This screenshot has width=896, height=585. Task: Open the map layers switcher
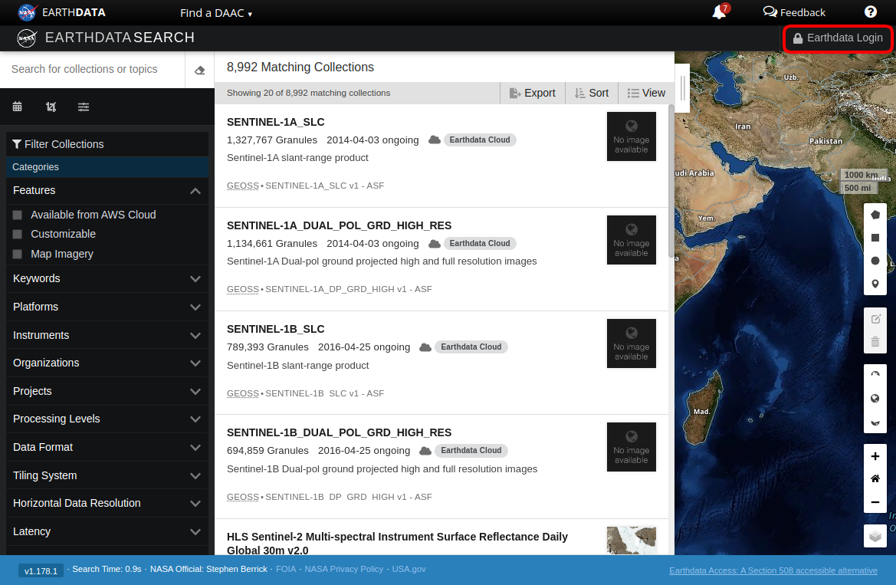[875, 537]
